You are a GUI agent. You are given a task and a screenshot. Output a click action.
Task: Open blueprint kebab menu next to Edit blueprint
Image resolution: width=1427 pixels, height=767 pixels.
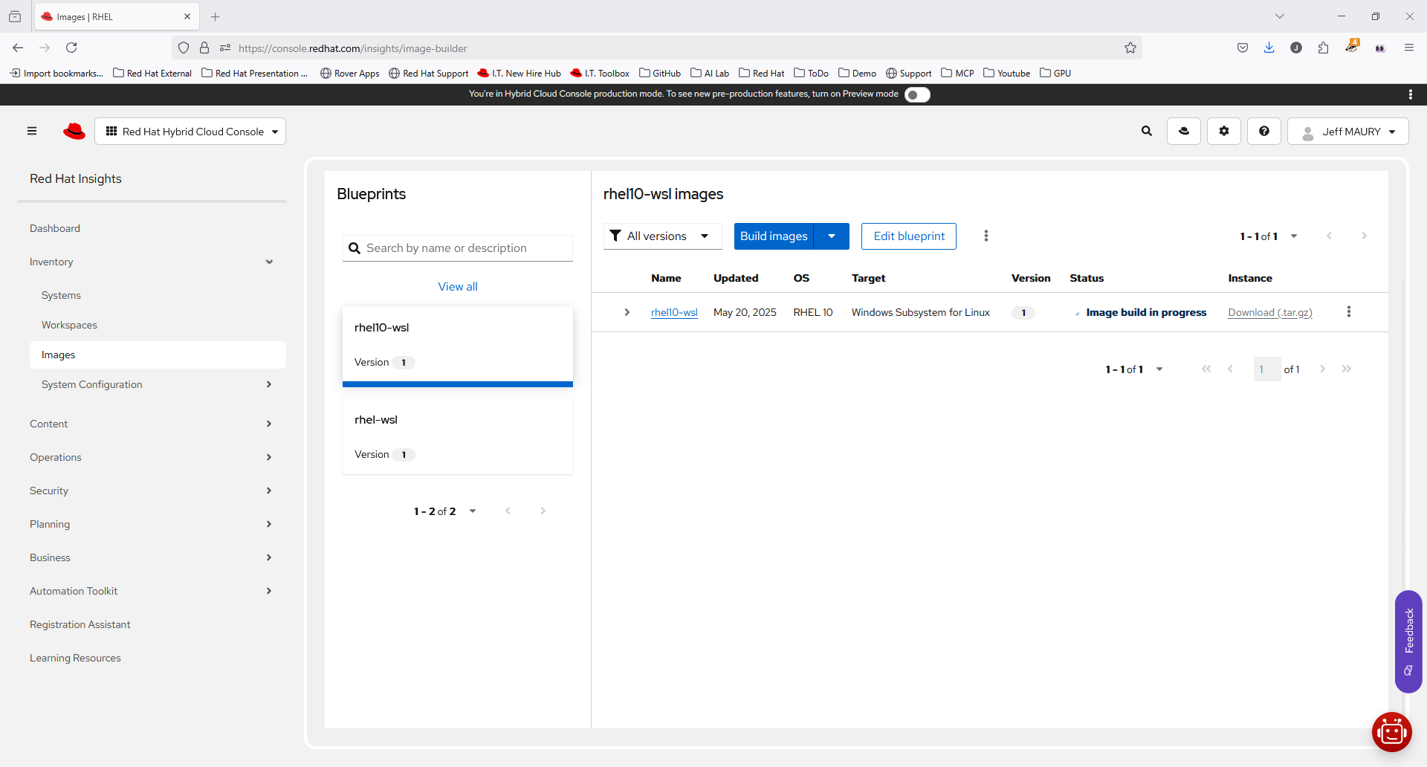point(986,236)
